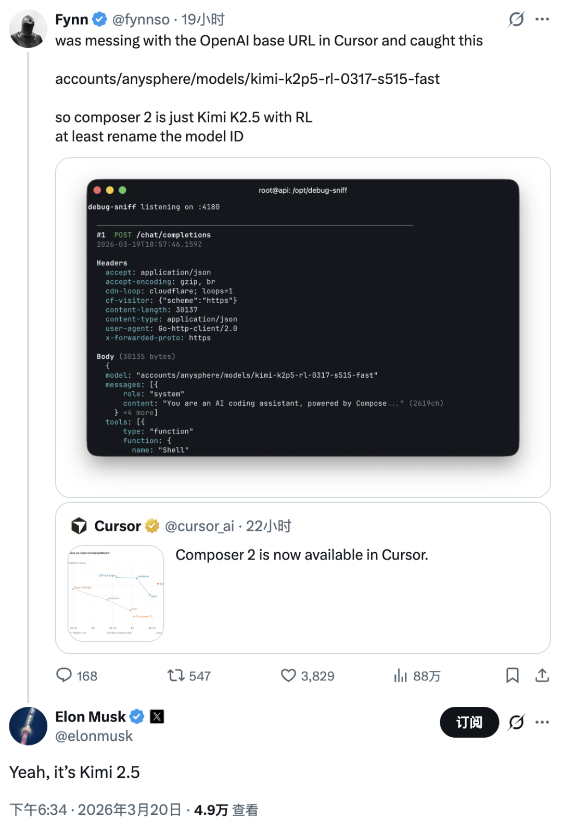Open the debug-sniff terminal screenshot image
562x833 pixels.
[303, 317]
